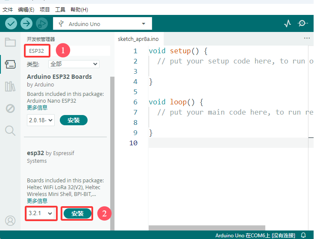Click the boards list vertical scrollbar
The image size is (314, 239).
click(112, 153)
